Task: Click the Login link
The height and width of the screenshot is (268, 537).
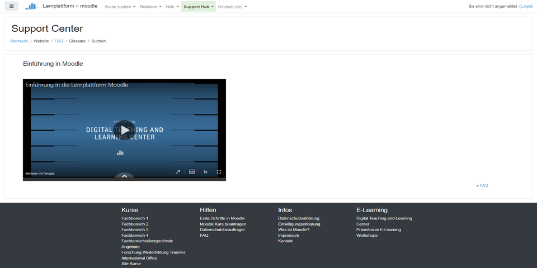Action: [526, 6]
